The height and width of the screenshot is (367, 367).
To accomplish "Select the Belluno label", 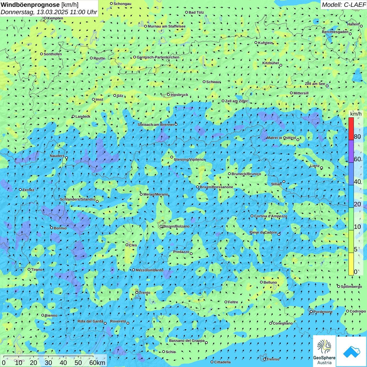I will coord(270,282).
